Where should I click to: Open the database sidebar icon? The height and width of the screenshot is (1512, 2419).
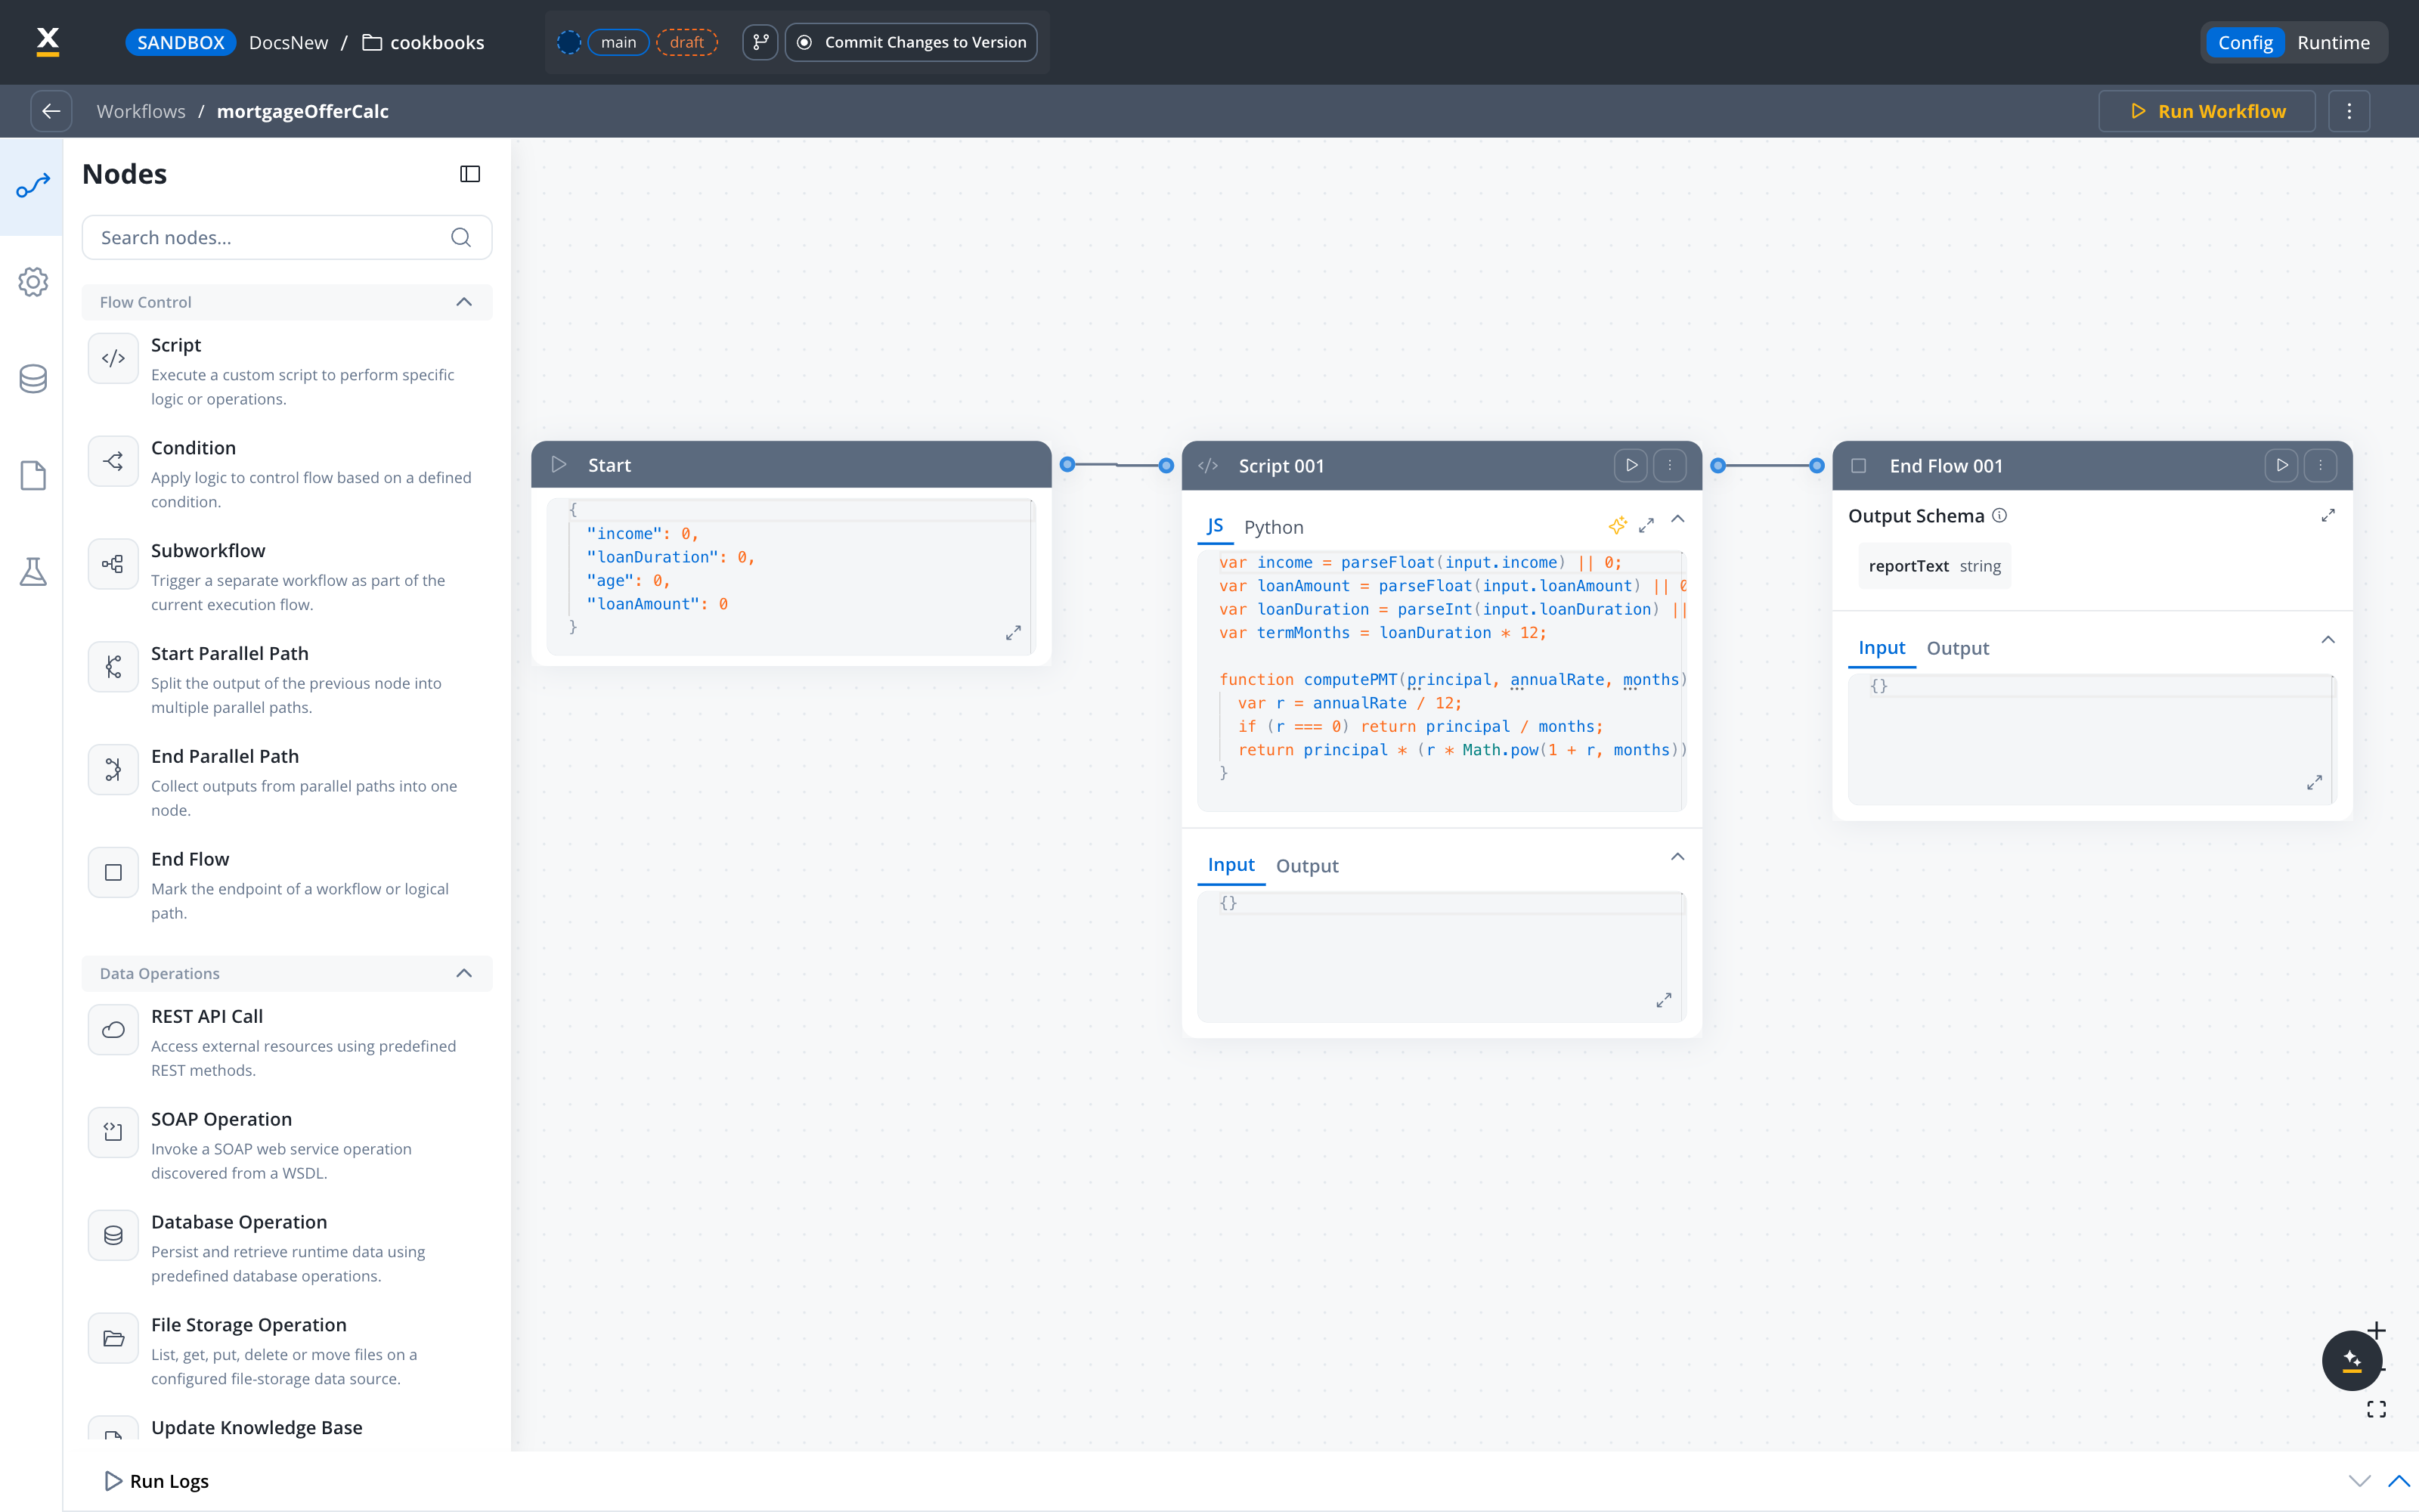(x=33, y=379)
